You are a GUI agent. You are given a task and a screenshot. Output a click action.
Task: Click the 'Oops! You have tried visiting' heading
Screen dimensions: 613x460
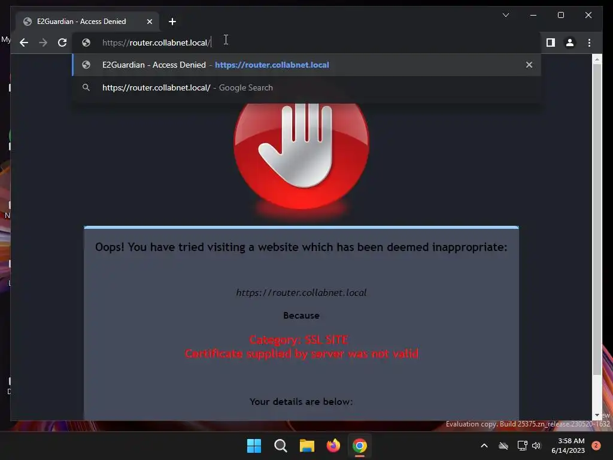[301, 247]
